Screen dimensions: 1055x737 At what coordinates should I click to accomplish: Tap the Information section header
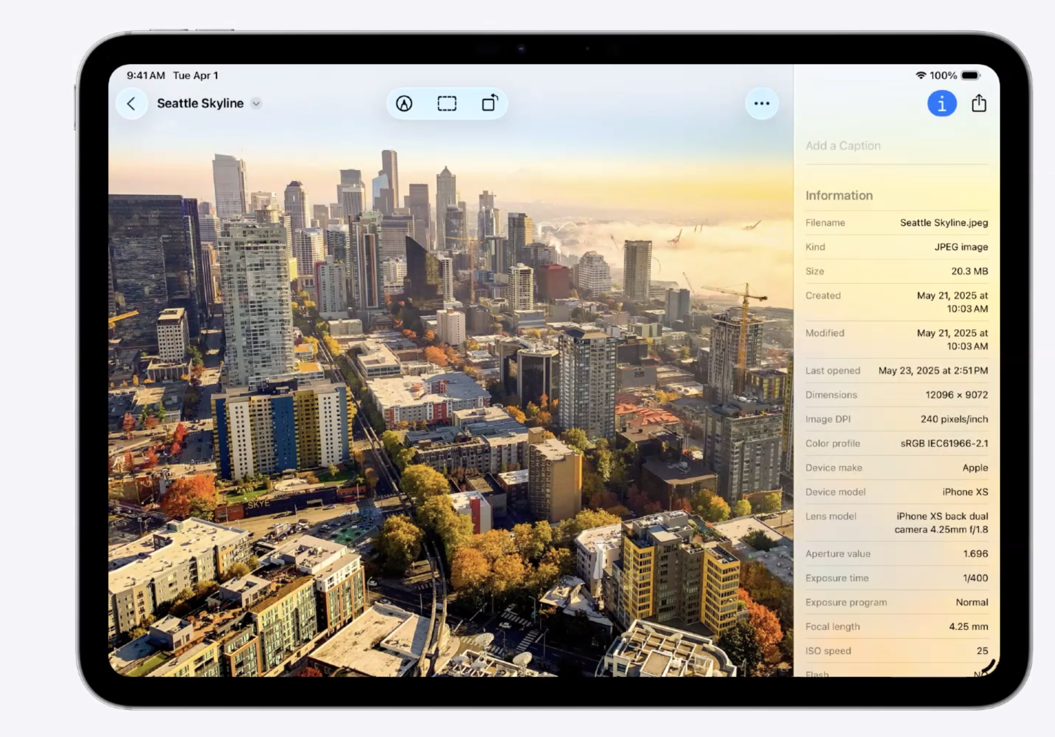coord(839,196)
